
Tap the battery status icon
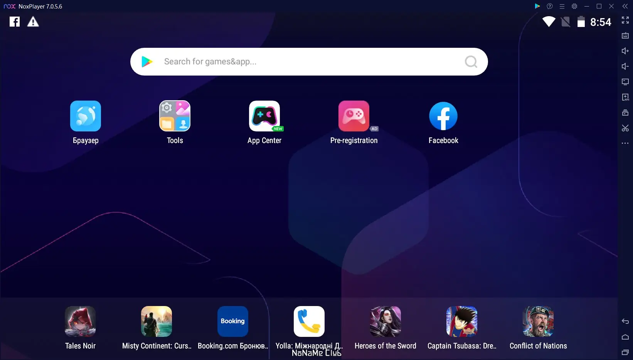click(581, 22)
